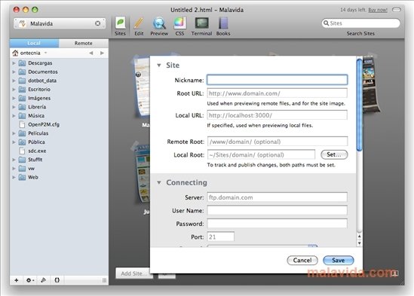Viewport: 414px width, 296px height.
Task: Expand the Pública folder
Action: (14, 142)
